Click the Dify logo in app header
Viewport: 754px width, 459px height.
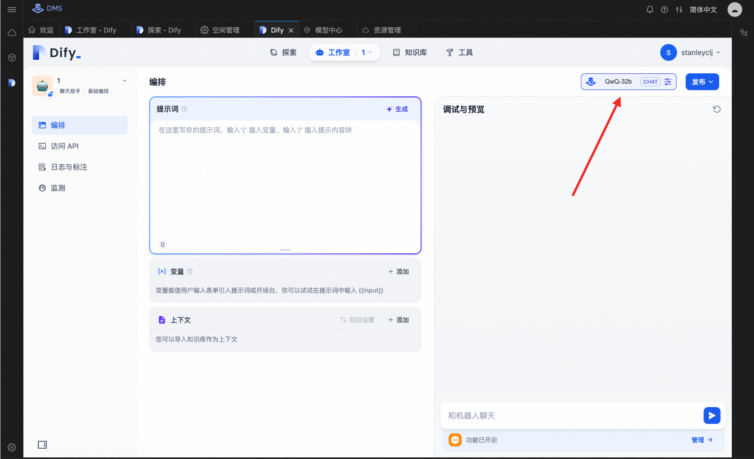pyautogui.click(x=57, y=52)
